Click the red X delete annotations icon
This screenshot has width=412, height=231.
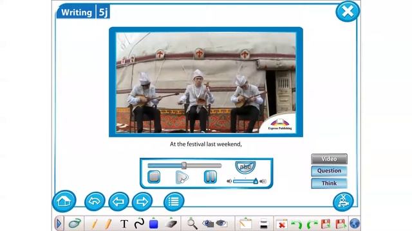click(282, 224)
